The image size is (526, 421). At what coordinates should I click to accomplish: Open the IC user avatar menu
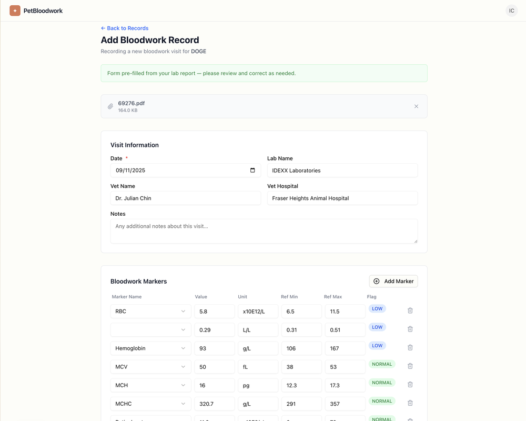(x=512, y=11)
